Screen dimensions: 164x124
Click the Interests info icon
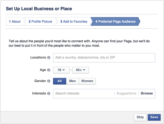(x=49, y=94)
